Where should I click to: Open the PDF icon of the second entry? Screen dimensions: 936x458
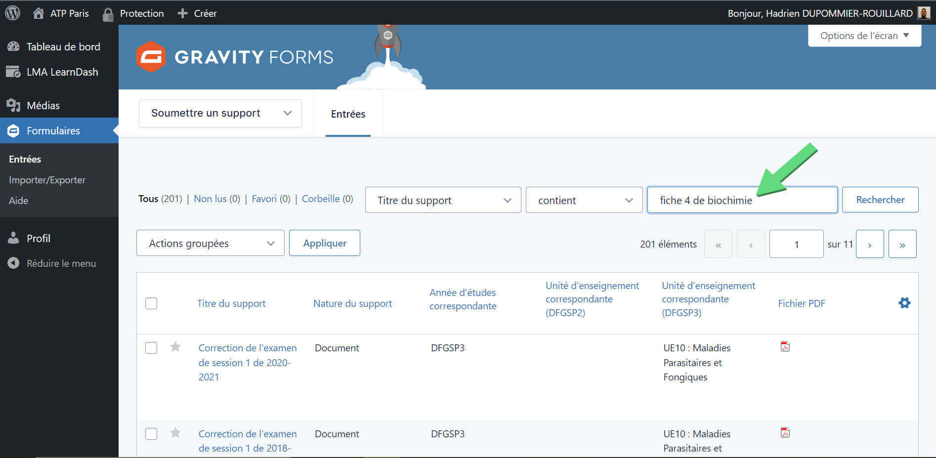pyautogui.click(x=785, y=432)
